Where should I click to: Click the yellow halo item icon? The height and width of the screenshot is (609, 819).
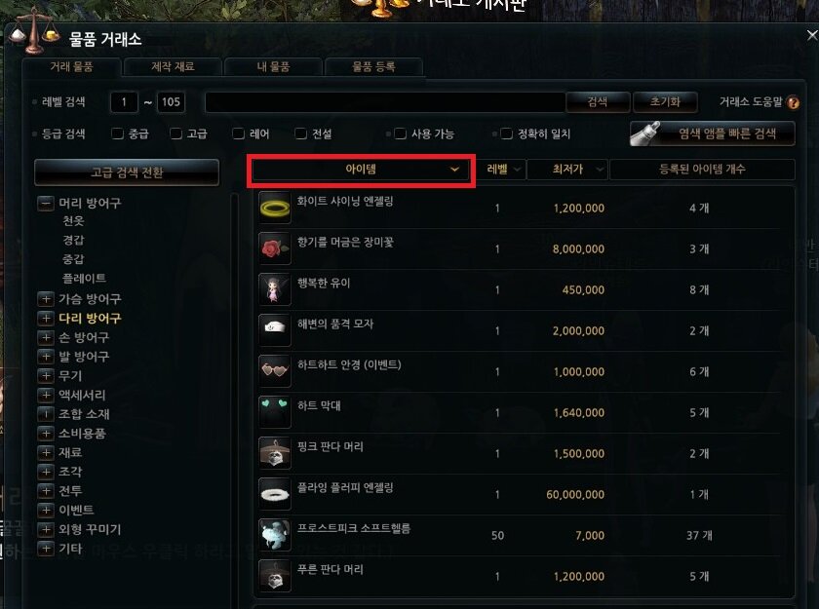coord(275,208)
